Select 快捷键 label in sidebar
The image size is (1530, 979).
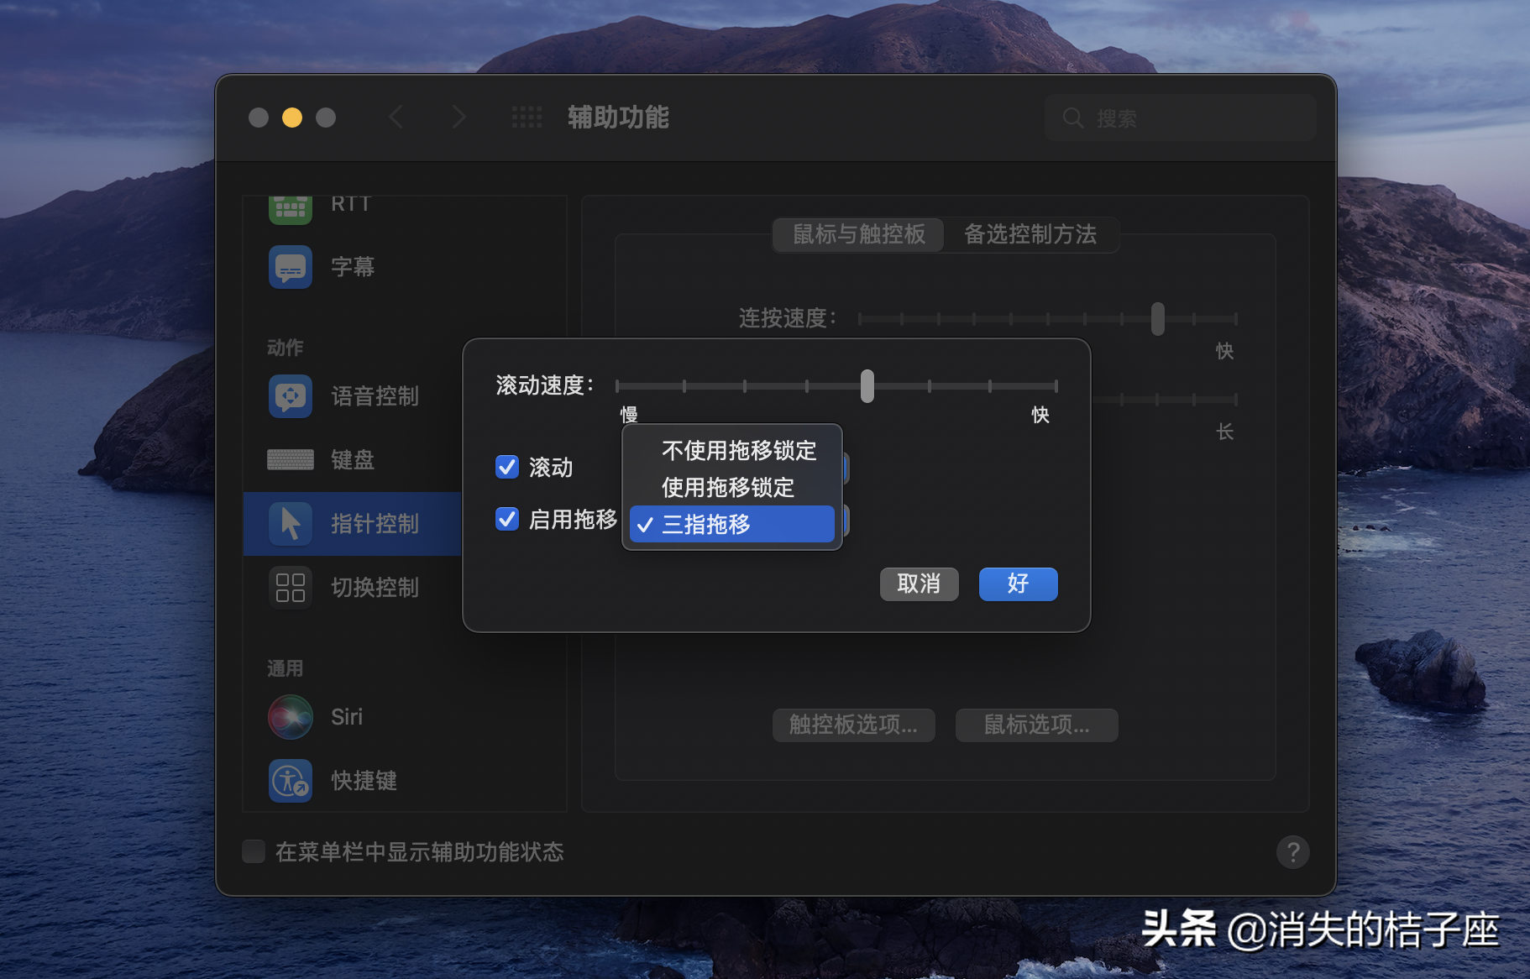point(364,781)
